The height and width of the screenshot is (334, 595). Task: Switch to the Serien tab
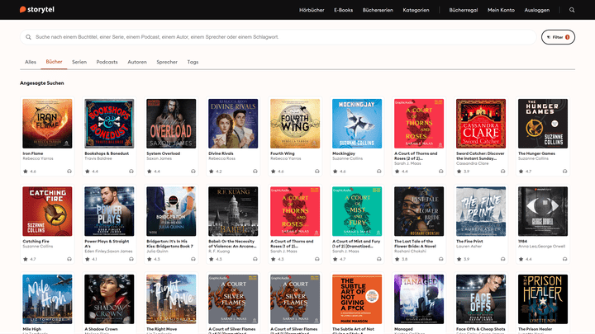(x=79, y=62)
